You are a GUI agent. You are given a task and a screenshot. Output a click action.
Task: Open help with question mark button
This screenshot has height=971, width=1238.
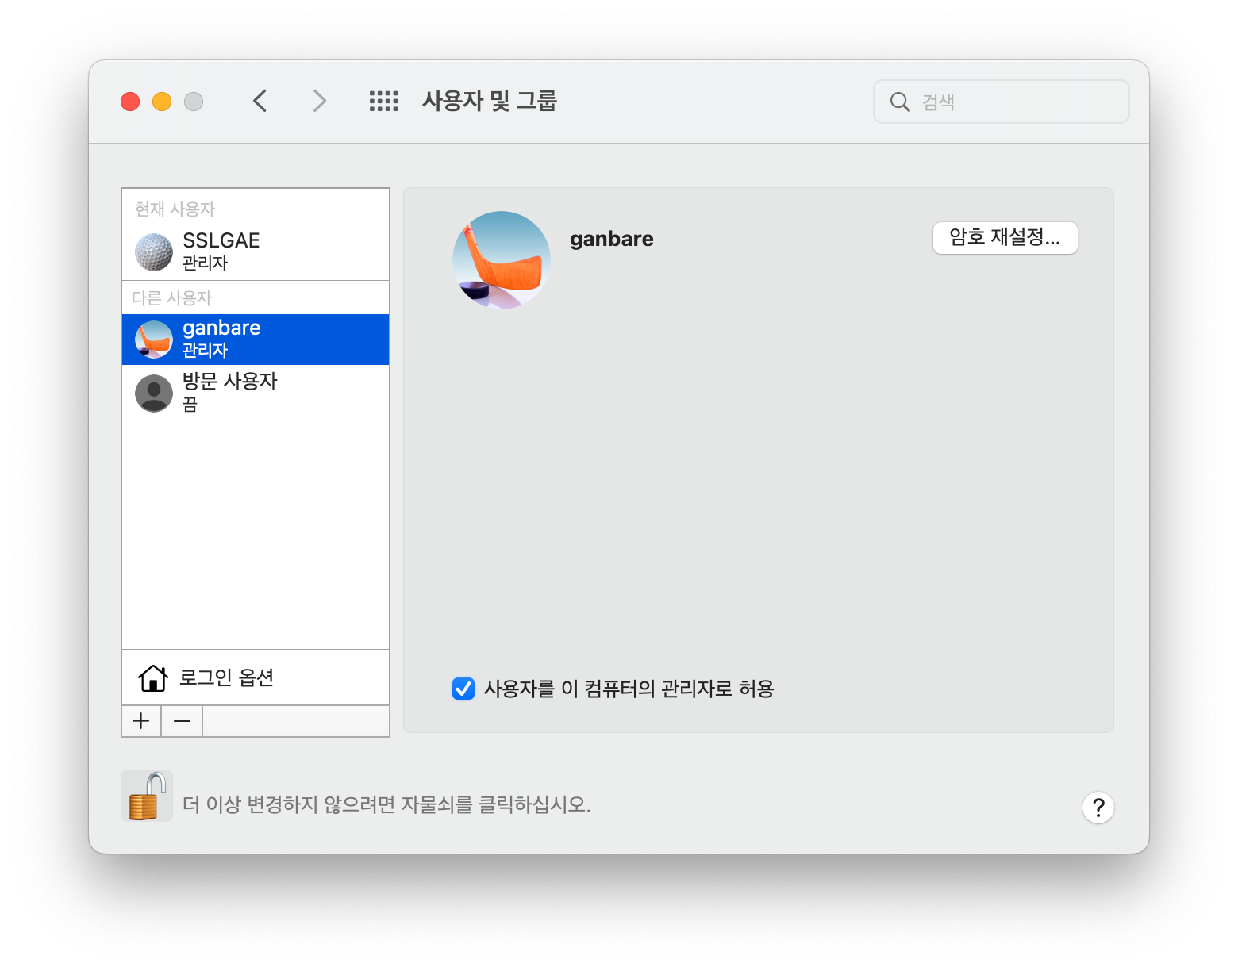(x=1098, y=808)
